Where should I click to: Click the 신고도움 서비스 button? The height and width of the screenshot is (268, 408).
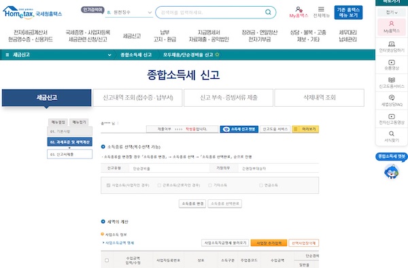[x=275, y=129]
